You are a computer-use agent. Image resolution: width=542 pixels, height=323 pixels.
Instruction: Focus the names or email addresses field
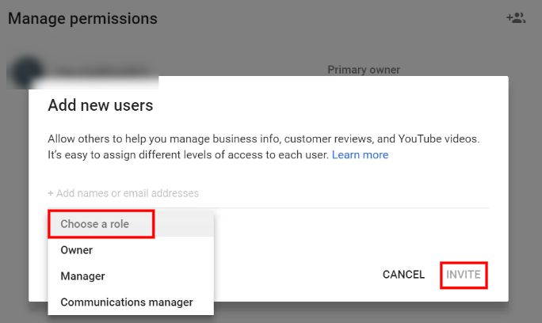(x=268, y=193)
